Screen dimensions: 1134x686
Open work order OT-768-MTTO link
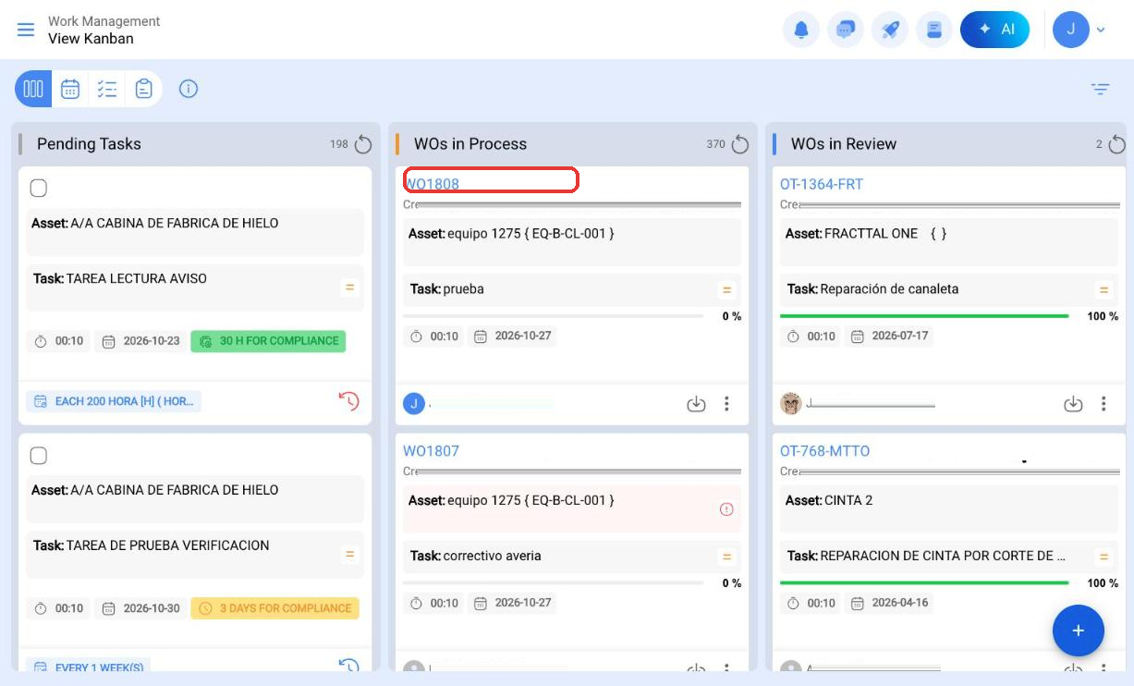tap(824, 451)
